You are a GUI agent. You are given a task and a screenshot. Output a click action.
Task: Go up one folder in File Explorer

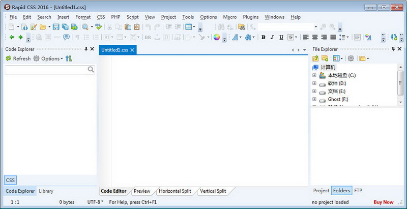tap(315, 58)
